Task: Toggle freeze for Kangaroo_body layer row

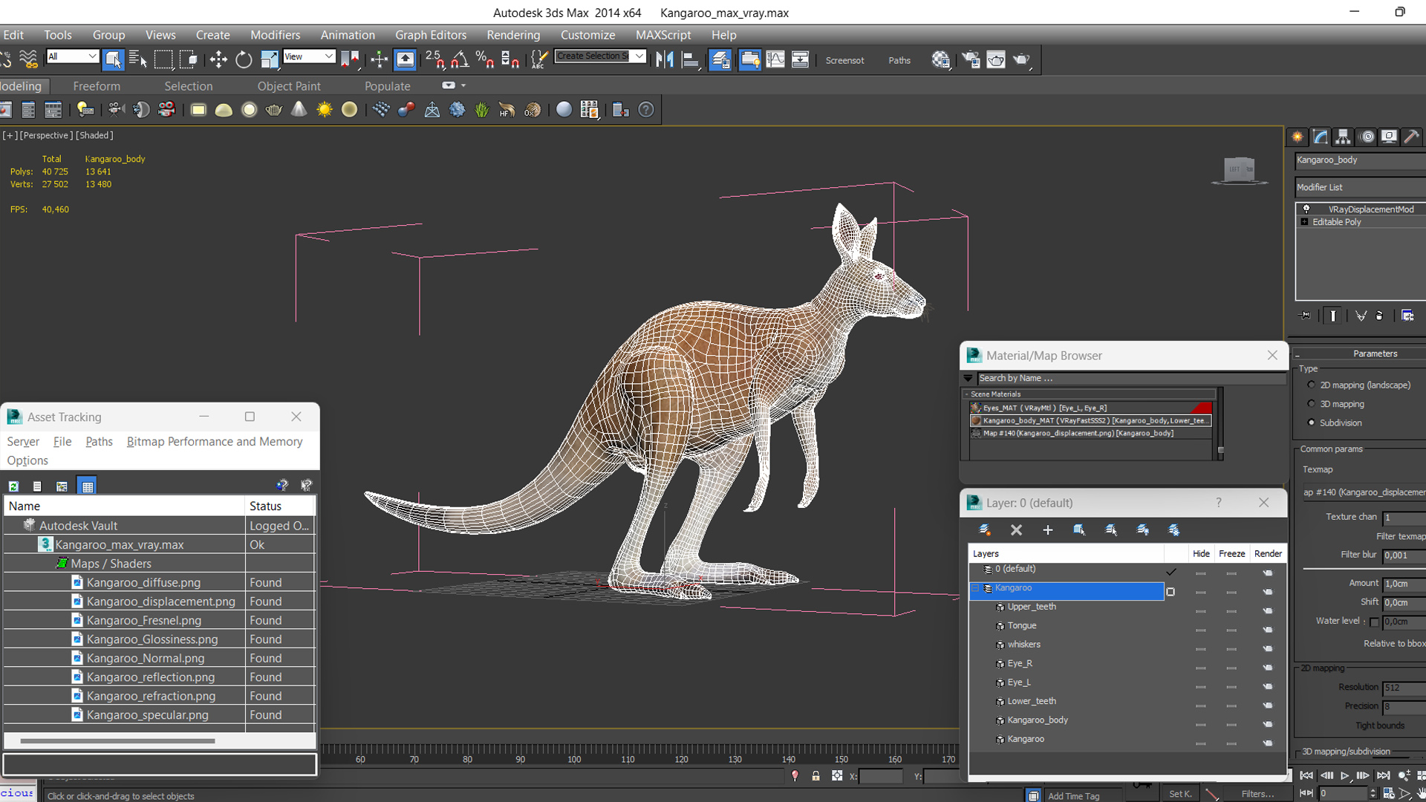Action: pos(1231,724)
